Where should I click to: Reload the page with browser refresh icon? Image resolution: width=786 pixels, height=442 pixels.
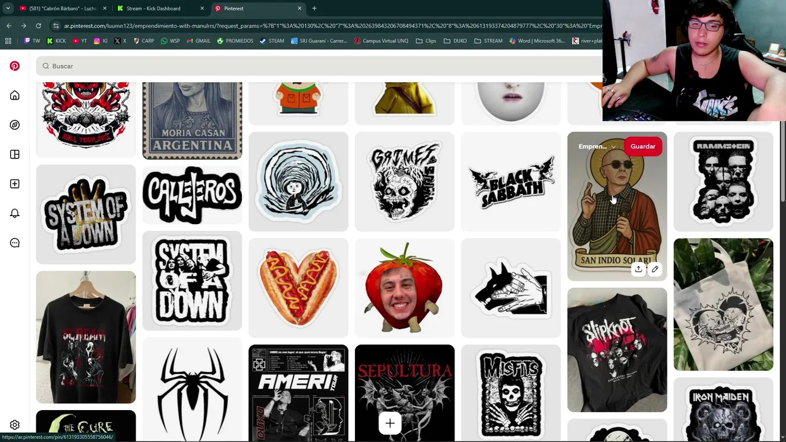(x=38, y=26)
